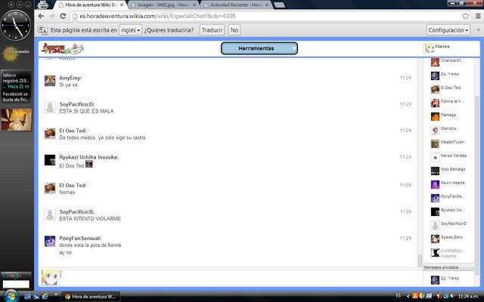The height and width of the screenshot is (302, 484).
Task: Select Space Zero in the user list
Action: (448, 239)
